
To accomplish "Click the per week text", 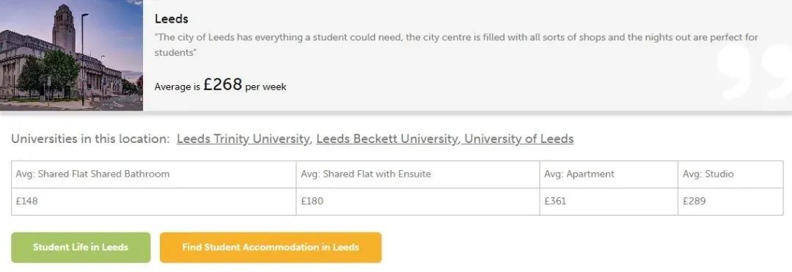I will point(265,87).
